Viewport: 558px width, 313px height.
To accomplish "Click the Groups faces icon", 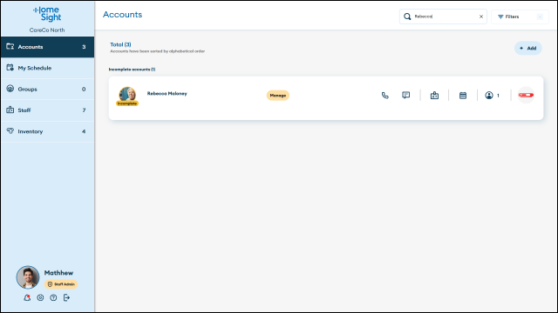I will [10, 89].
